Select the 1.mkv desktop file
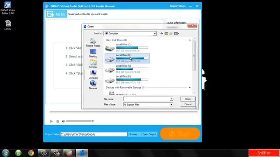Image resolution: width=280 pixels, height=157 pixels. point(8,25)
